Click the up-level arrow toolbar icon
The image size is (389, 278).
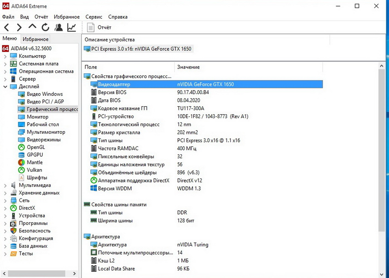[x=32, y=27]
